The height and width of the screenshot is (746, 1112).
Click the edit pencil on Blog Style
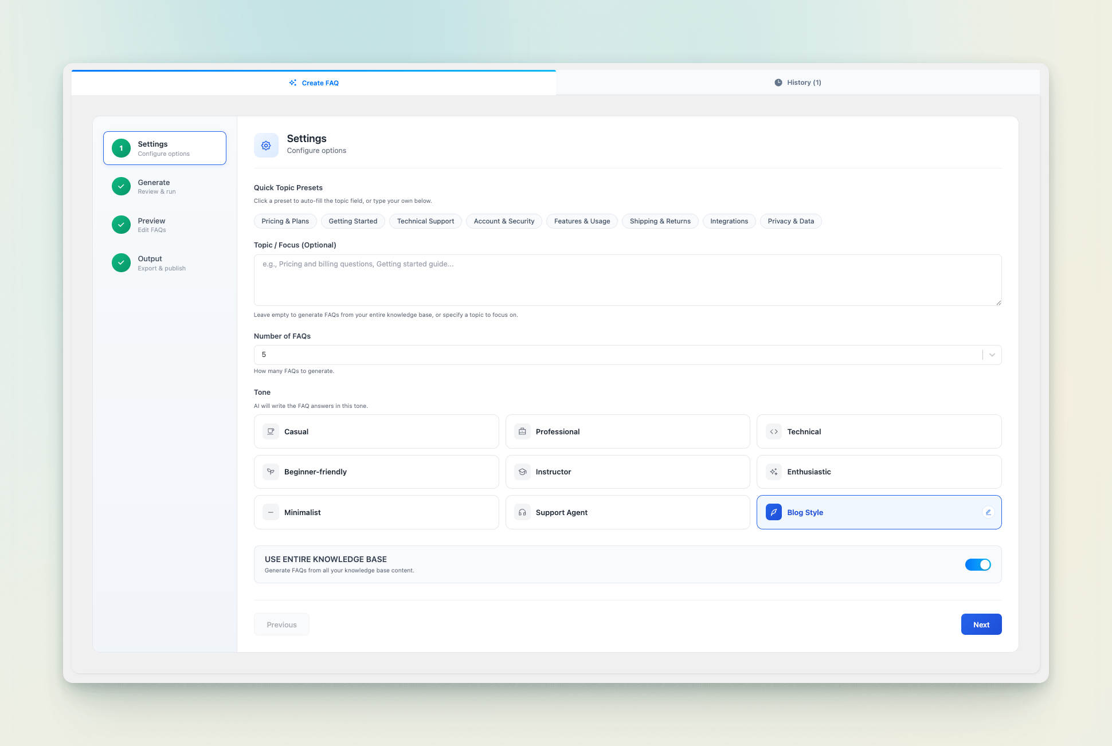point(988,512)
